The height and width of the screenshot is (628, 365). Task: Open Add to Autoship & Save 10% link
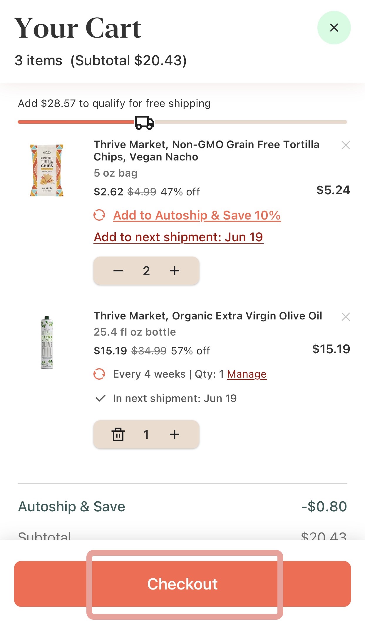click(197, 215)
